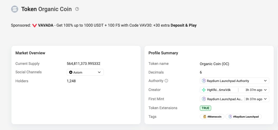This screenshot has width=278, height=130.
Task: Click the Raydium icon in First Mint field
Action: (x=204, y=99)
